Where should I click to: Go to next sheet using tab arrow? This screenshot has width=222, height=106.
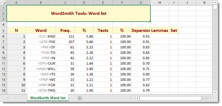16,98
